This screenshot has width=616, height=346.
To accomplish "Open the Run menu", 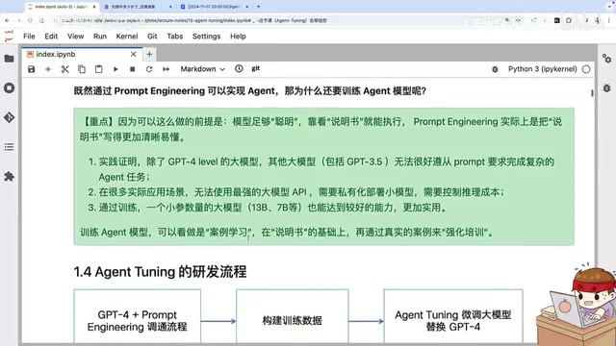I will [100, 37].
